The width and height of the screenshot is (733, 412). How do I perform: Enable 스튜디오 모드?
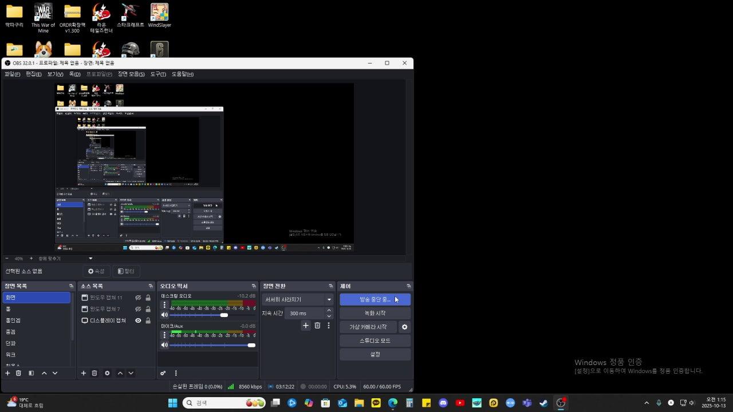(x=375, y=340)
